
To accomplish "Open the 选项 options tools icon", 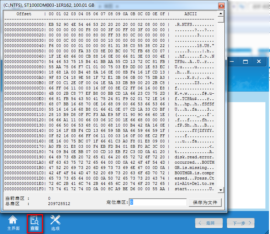I will coord(55,223).
